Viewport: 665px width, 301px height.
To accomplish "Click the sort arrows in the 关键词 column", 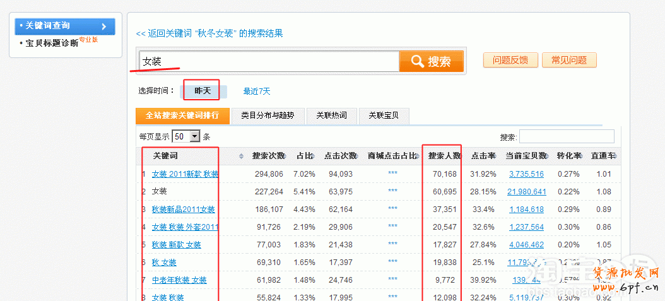I will 241,156.
